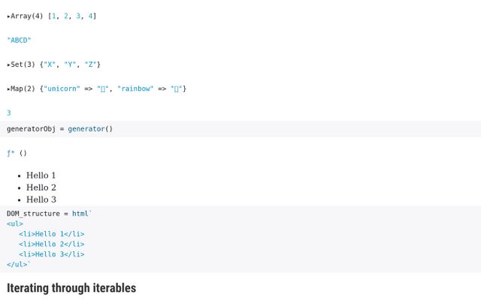The height and width of the screenshot is (300, 481).
Task: Click the output value 3
Action: (x=9, y=113)
